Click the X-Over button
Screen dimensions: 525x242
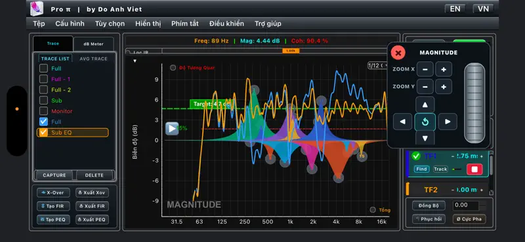(53, 192)
